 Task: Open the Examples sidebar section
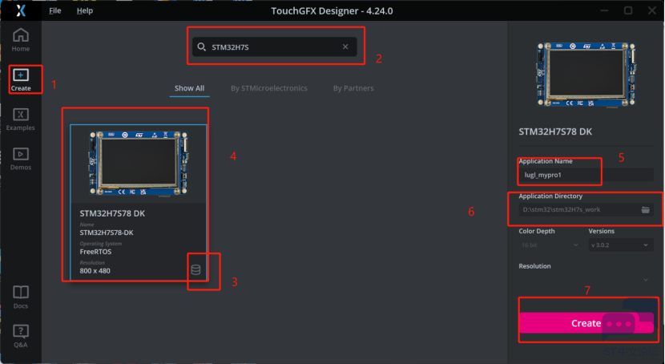[20, 119]
